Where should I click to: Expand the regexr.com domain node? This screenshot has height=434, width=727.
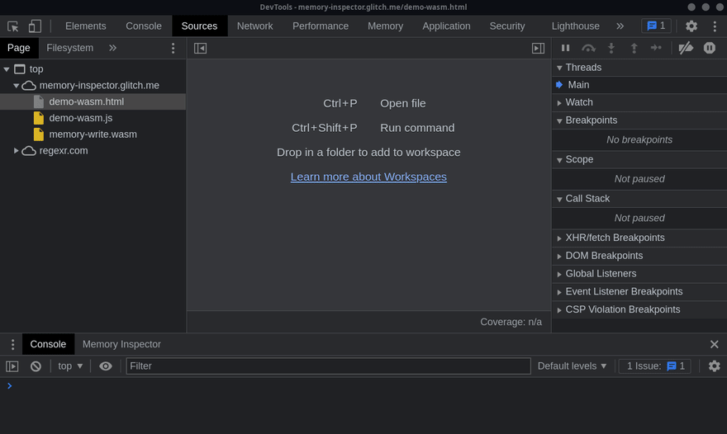tap(16, 150)
